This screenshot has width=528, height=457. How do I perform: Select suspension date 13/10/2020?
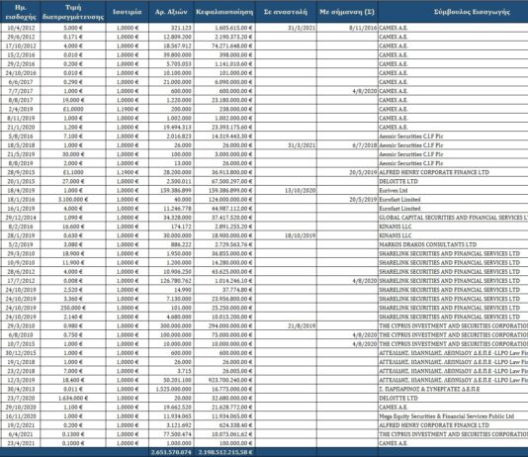click(x=300, y=191)
